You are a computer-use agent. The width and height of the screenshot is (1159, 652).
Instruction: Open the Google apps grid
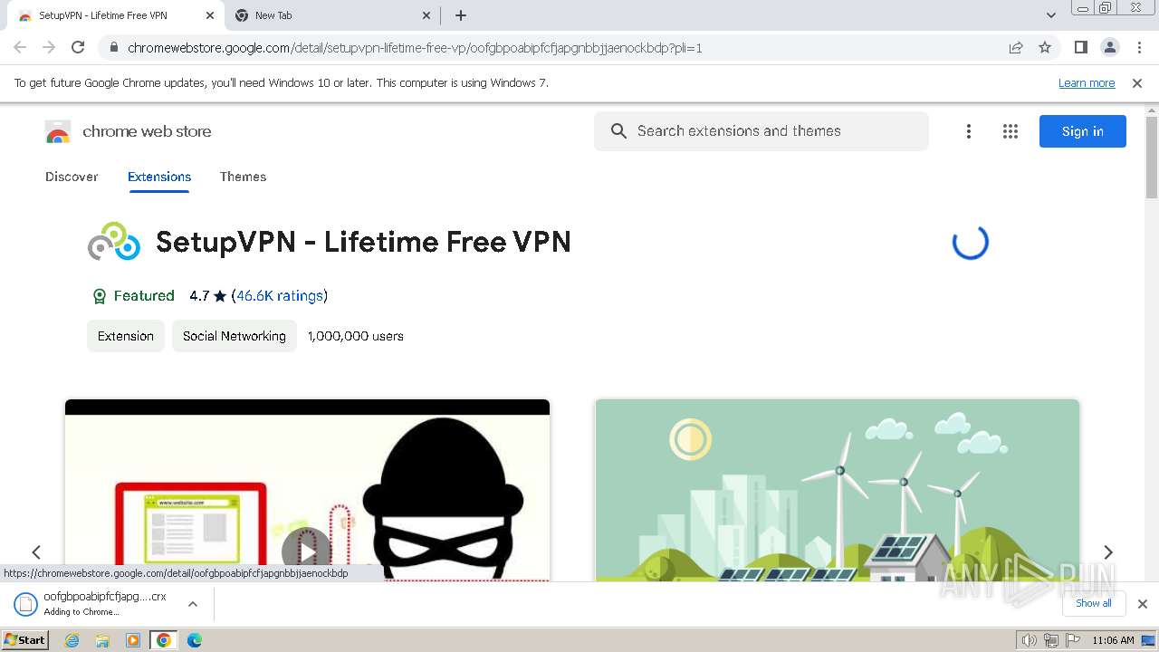point(1011,131)
